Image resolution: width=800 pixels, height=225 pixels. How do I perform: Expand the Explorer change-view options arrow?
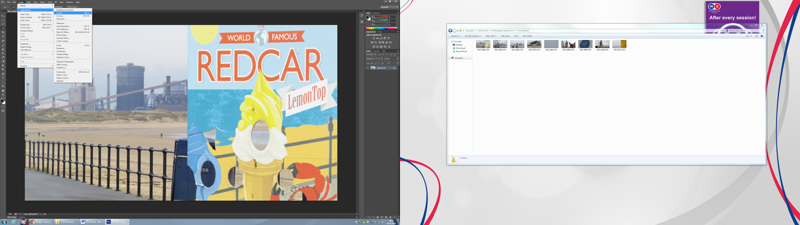tap(751, 36)
